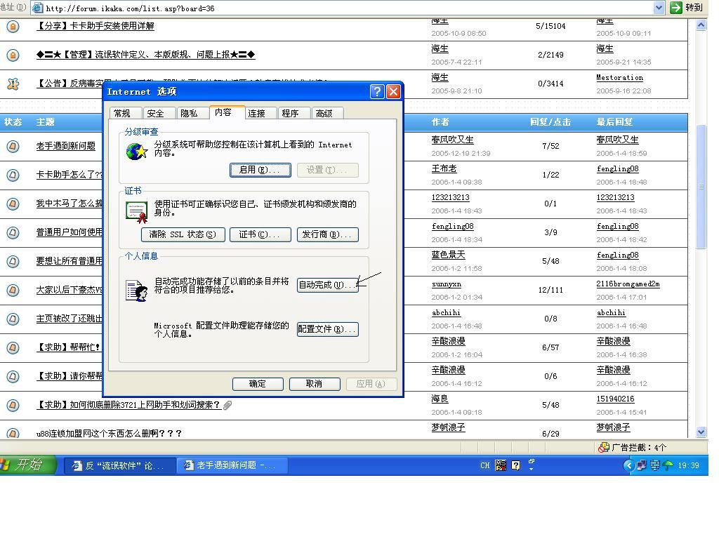Open 自动完成(U)... settings

point(327,285)
